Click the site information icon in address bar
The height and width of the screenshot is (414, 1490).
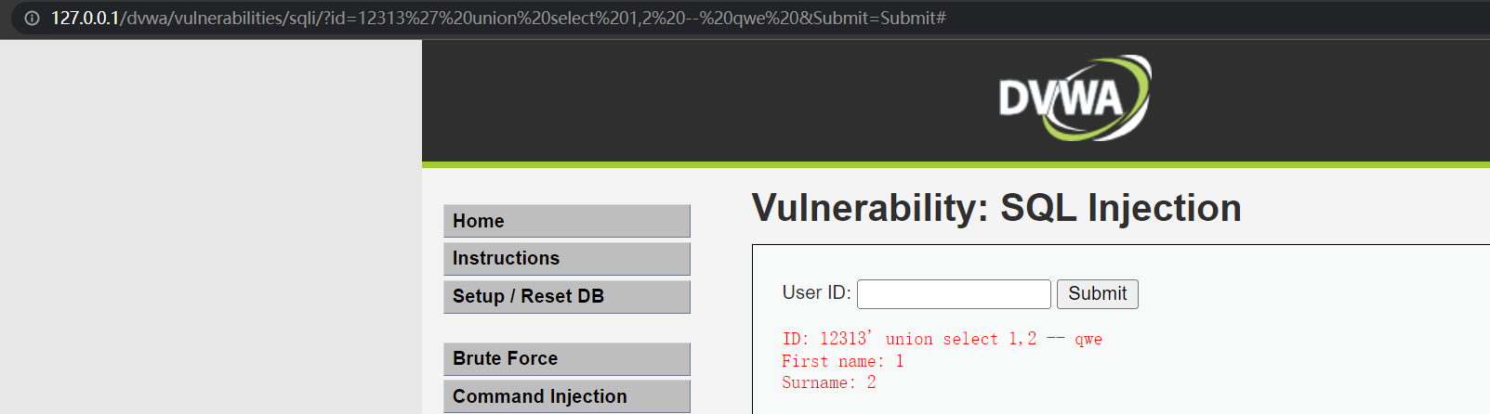32,18
